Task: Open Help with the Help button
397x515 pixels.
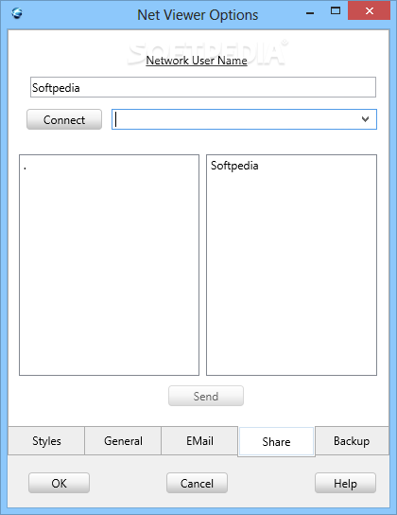Action: pos(346,483)
